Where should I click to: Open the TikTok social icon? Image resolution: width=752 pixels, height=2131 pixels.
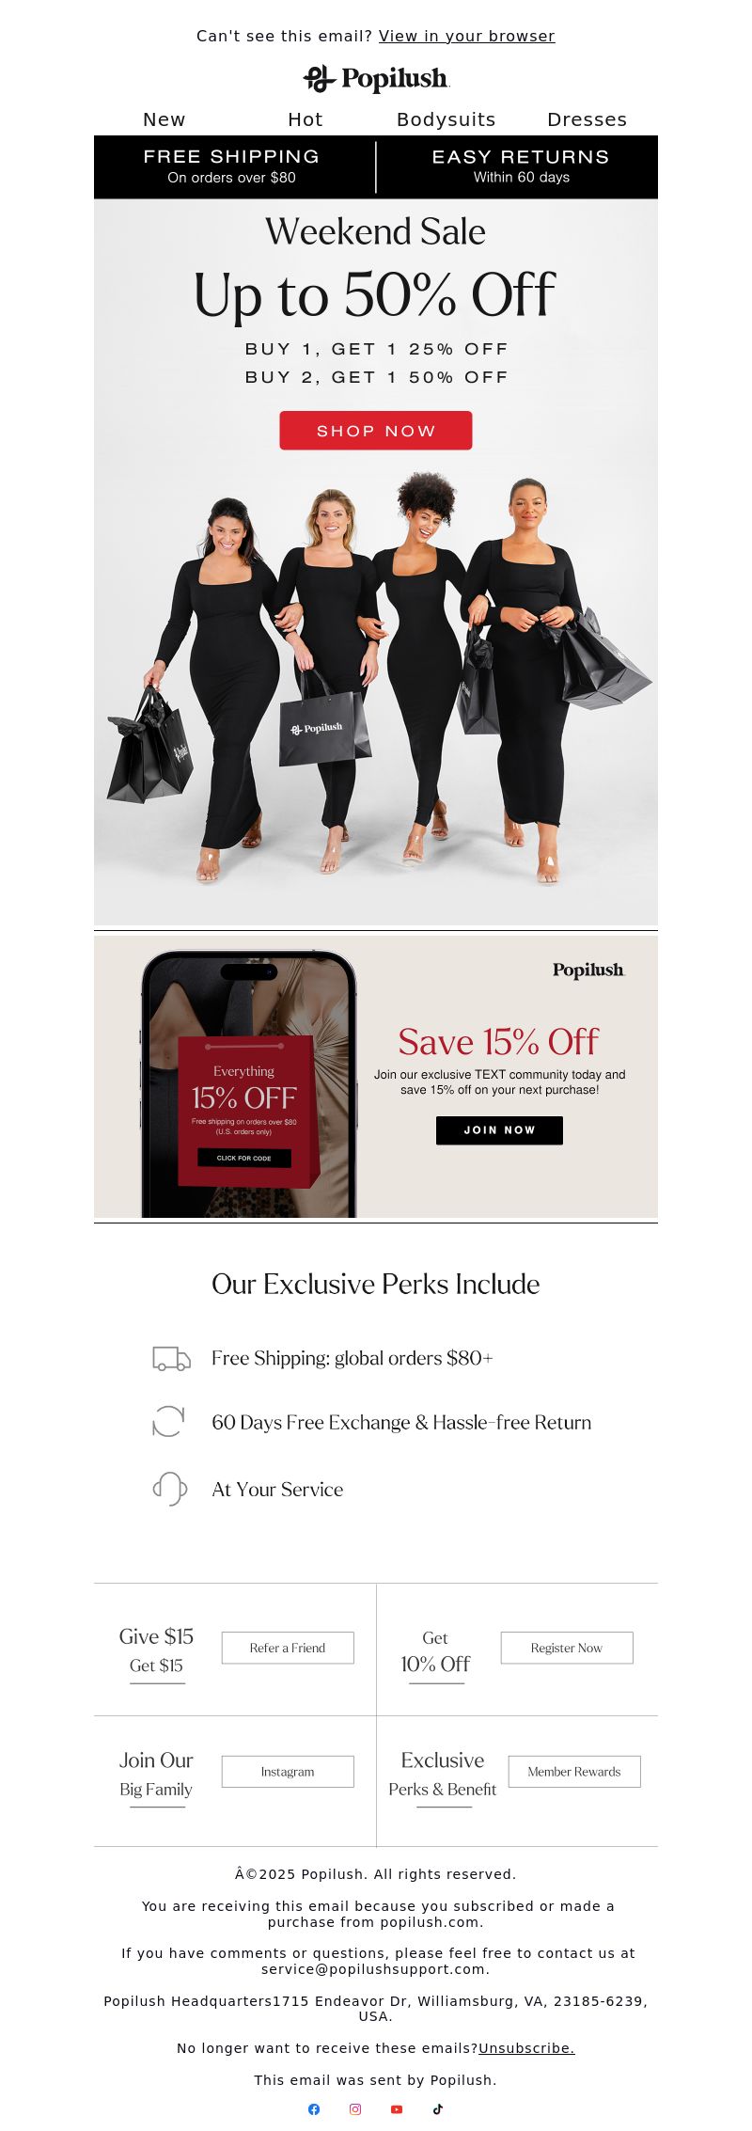(x=438, y=2109)
